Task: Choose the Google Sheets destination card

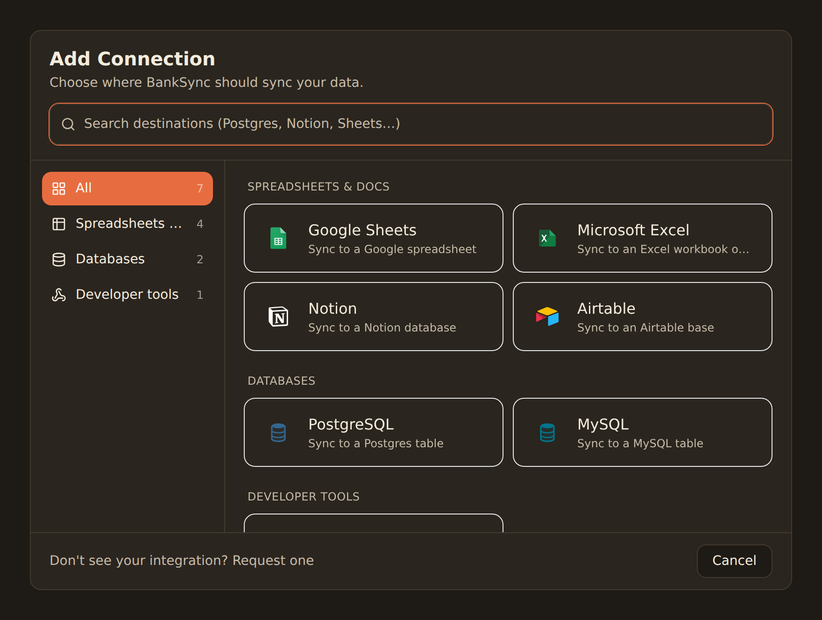Action: [x=374, y=238]
